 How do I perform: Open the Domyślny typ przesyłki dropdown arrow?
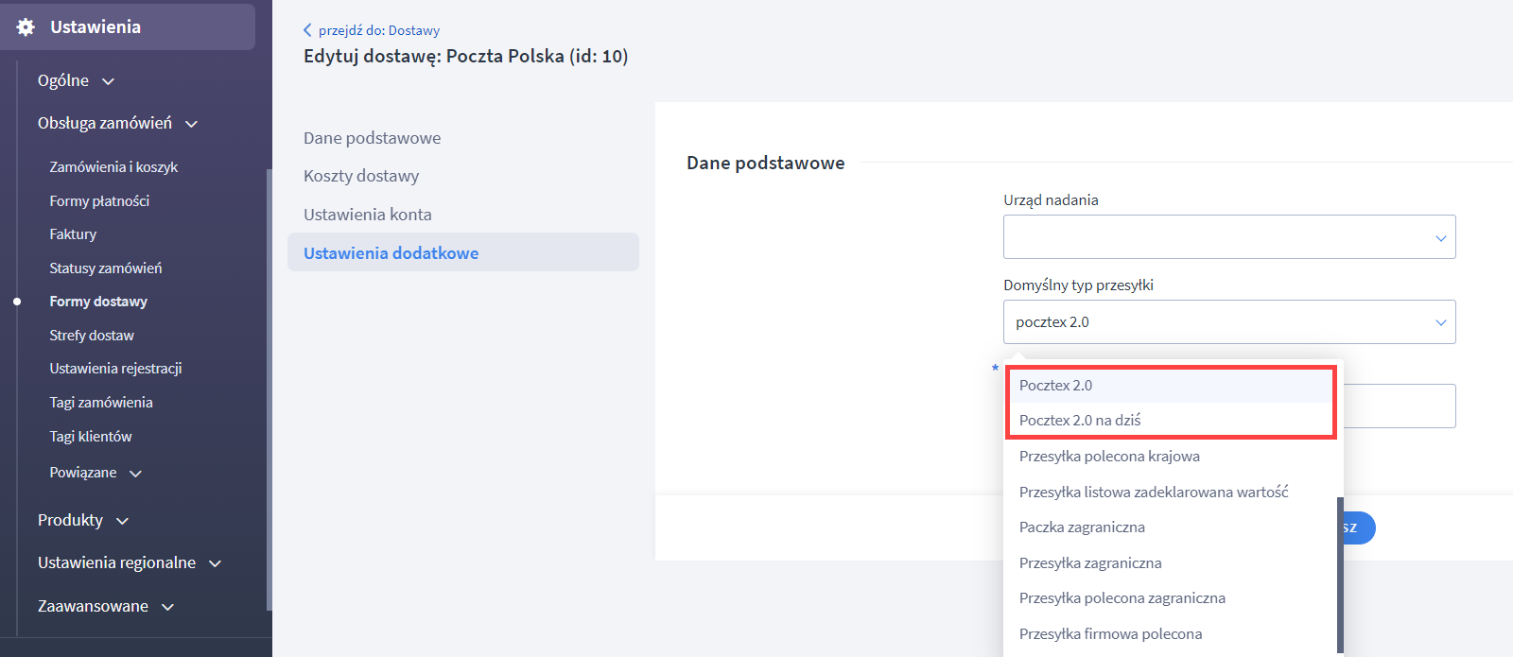coord(1441,322)
